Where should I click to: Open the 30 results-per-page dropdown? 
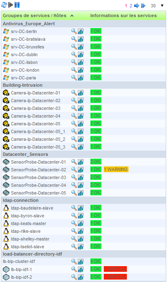pyautogui.click(x=157, y=6)
